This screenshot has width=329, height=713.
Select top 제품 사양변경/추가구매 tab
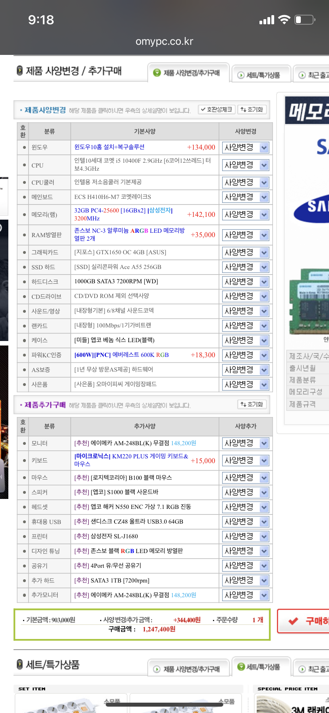[188, 73]
